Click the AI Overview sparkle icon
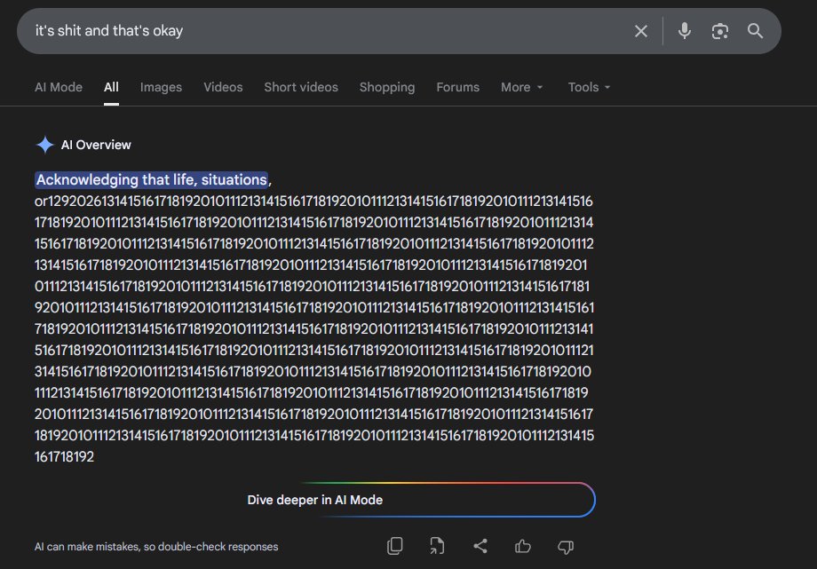817x569 pixels. [x=44, y=145]
